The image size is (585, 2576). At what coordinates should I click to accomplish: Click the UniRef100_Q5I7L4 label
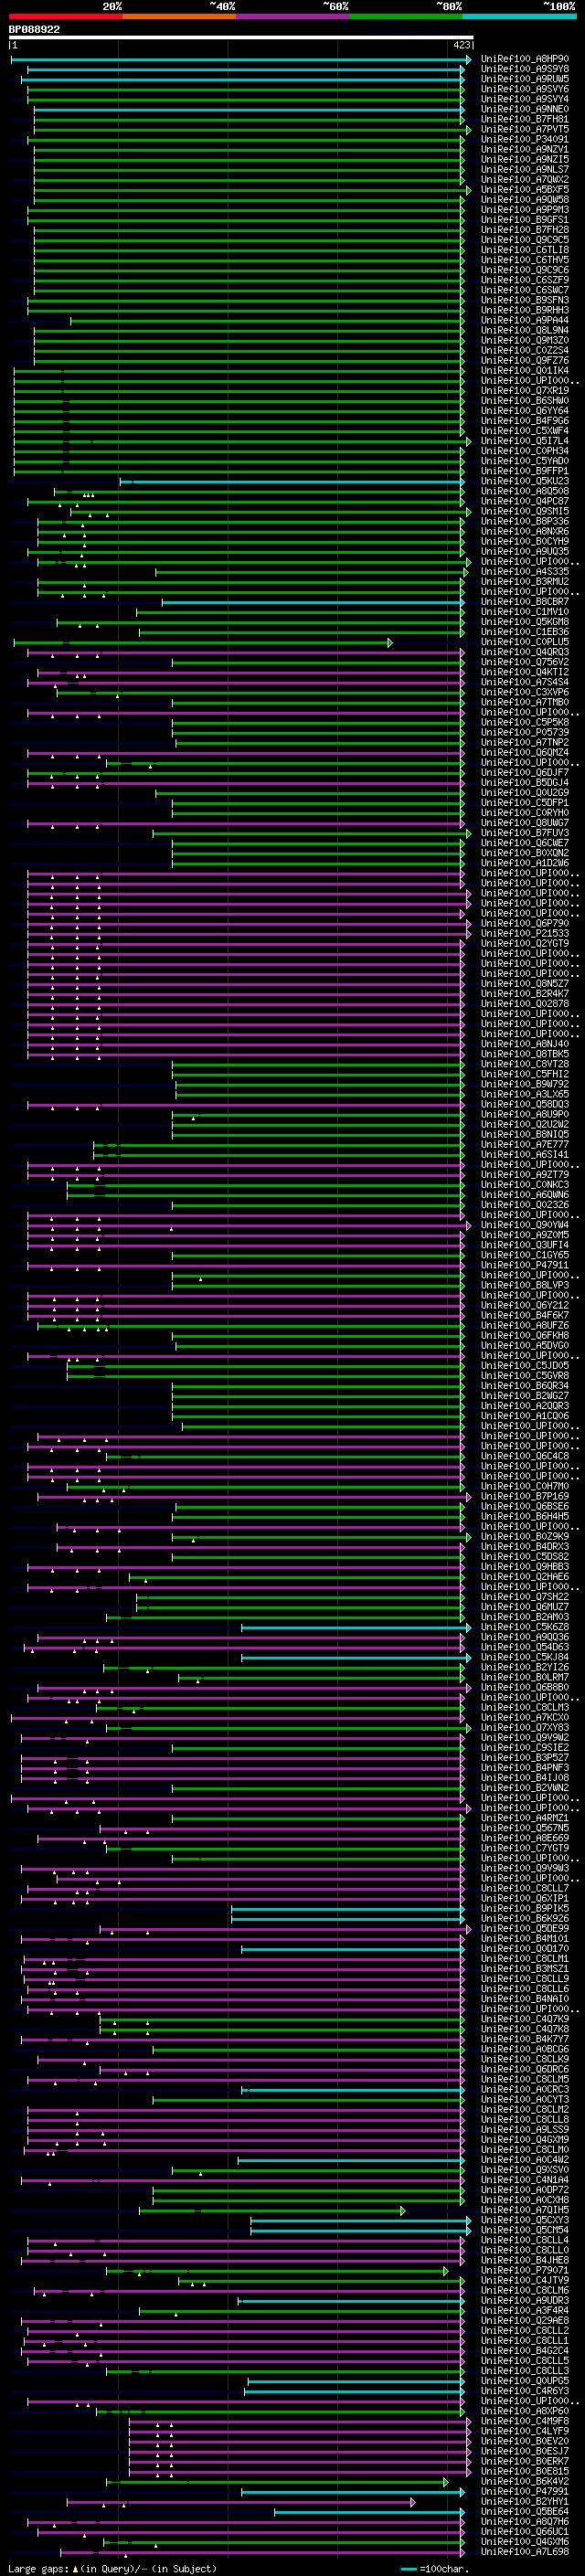coord(524,441)
